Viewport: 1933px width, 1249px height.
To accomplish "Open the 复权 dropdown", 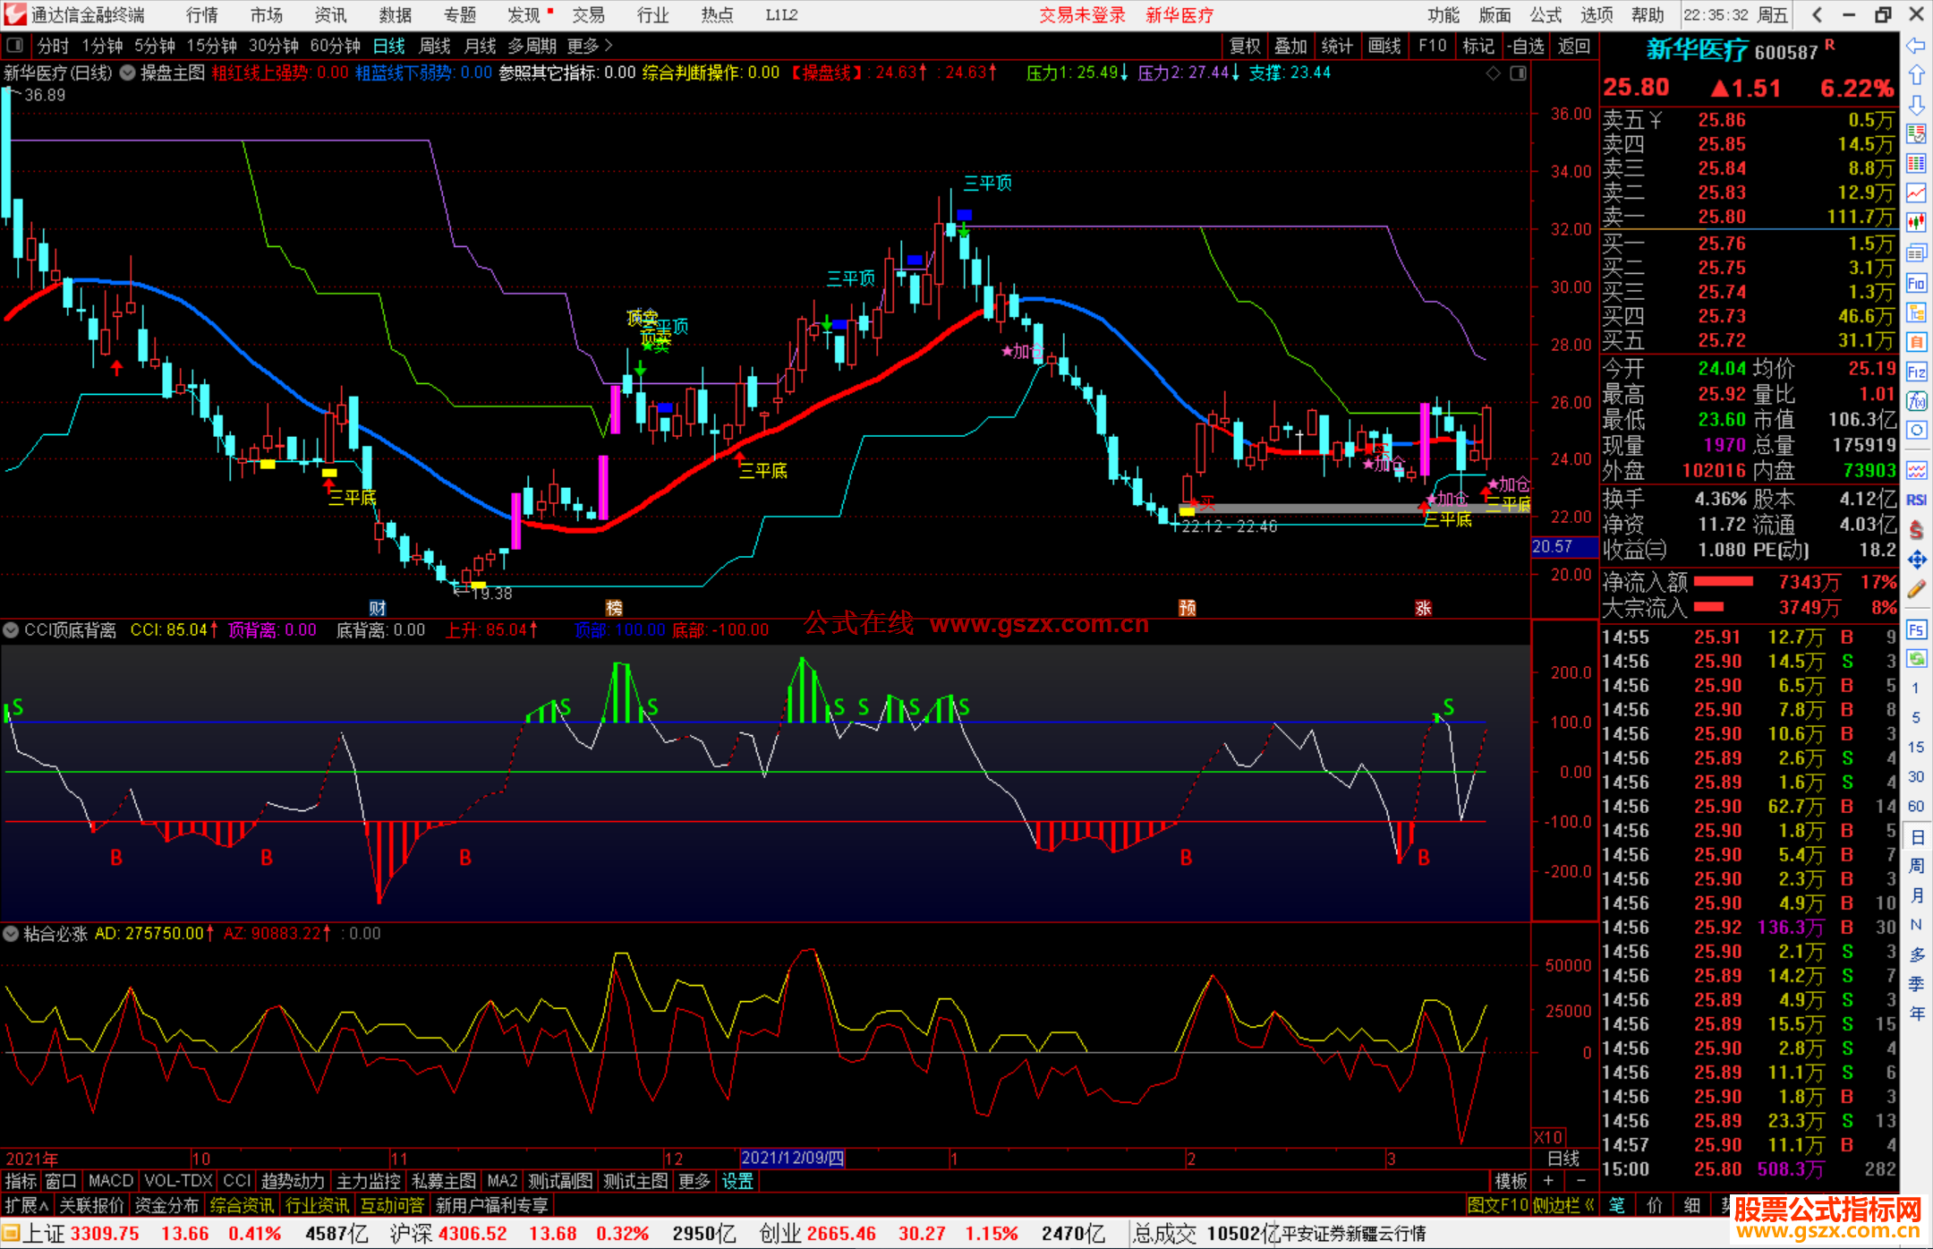I will coord(1244,46).
